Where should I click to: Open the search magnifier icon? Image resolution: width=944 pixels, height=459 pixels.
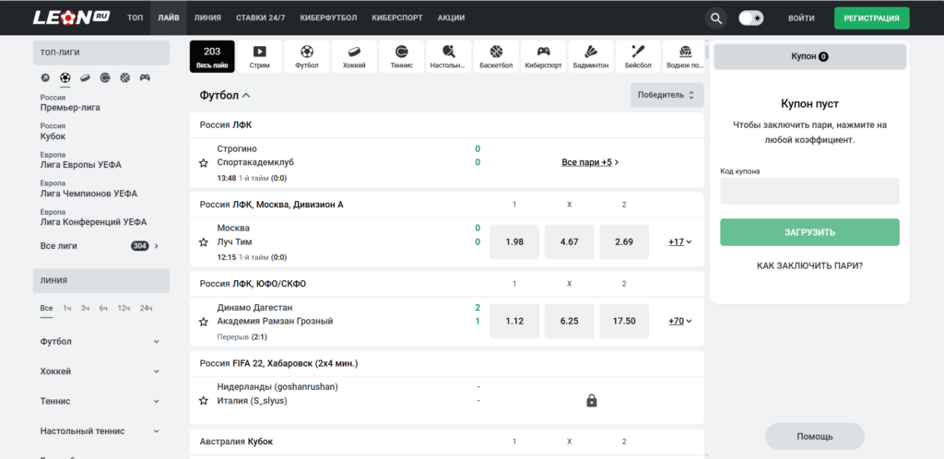[715, 18]
